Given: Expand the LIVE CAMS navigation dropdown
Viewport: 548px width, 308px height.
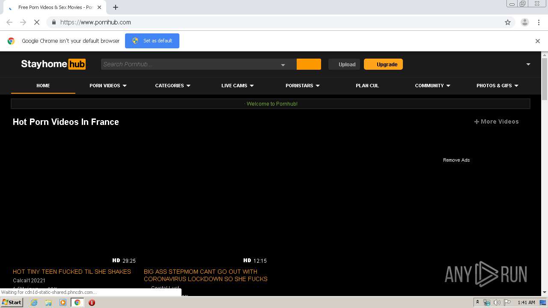Looking at the screenshot, I should click(x=238, y=86).
